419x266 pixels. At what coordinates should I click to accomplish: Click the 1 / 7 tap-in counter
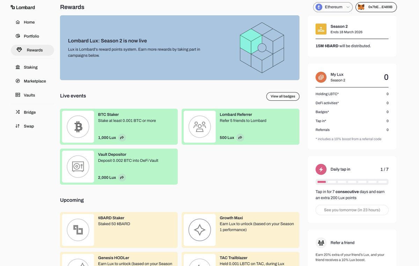384,169
